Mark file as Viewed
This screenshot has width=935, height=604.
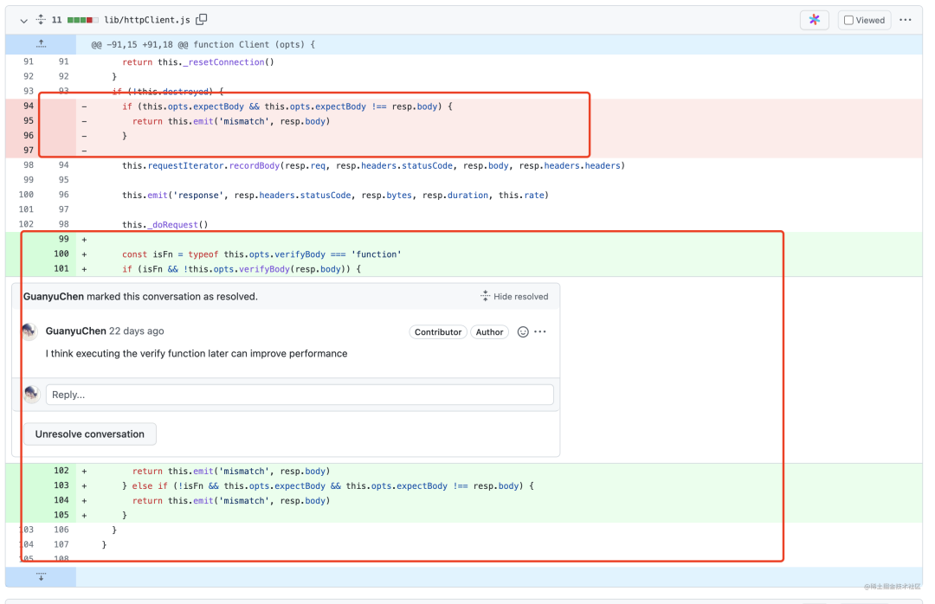864,20
